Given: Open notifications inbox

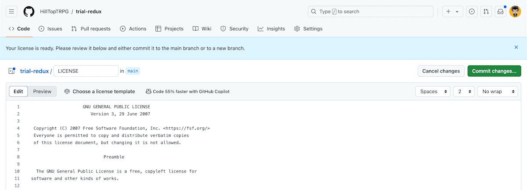Looking at the screenshot, I should tap(500, 11).
